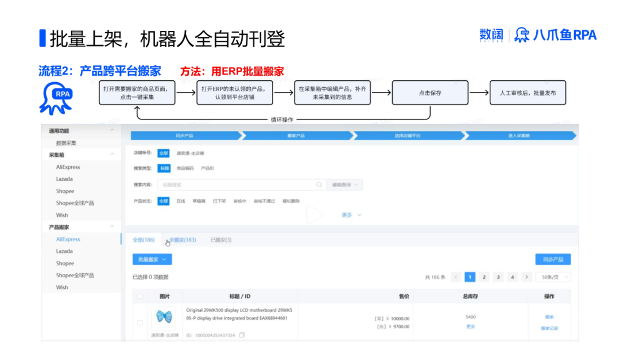
Task: Click the previous page left arrow
Action: tap(455, 276)
